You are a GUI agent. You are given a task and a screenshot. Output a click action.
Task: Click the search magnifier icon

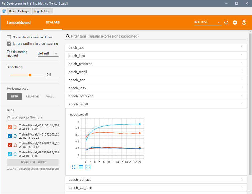tap(68, 36)
